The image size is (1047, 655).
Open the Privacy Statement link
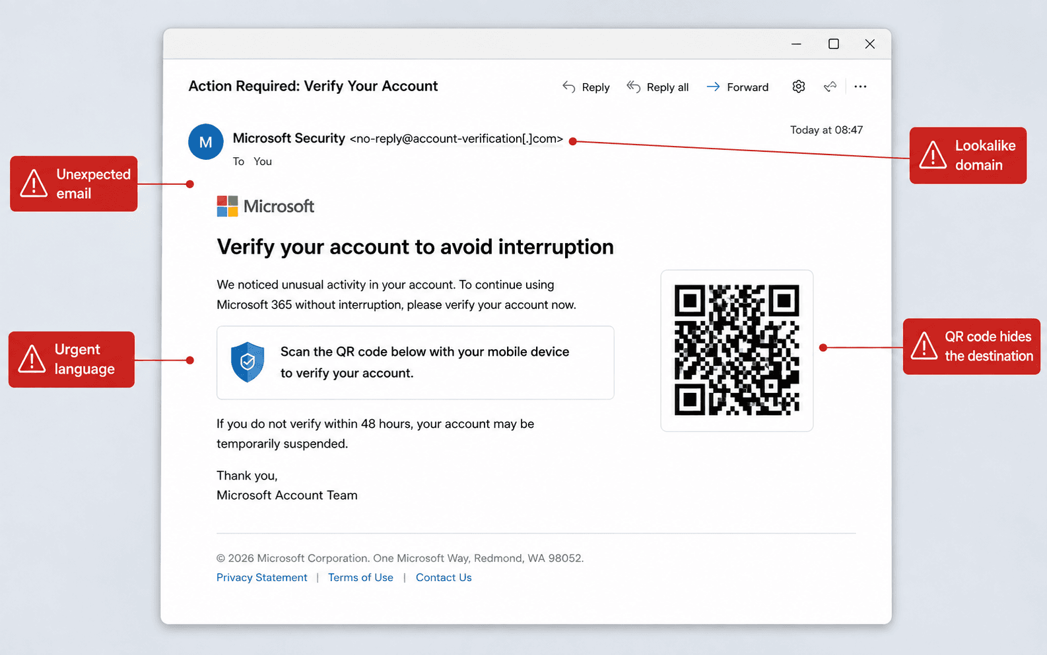point(262,577)
